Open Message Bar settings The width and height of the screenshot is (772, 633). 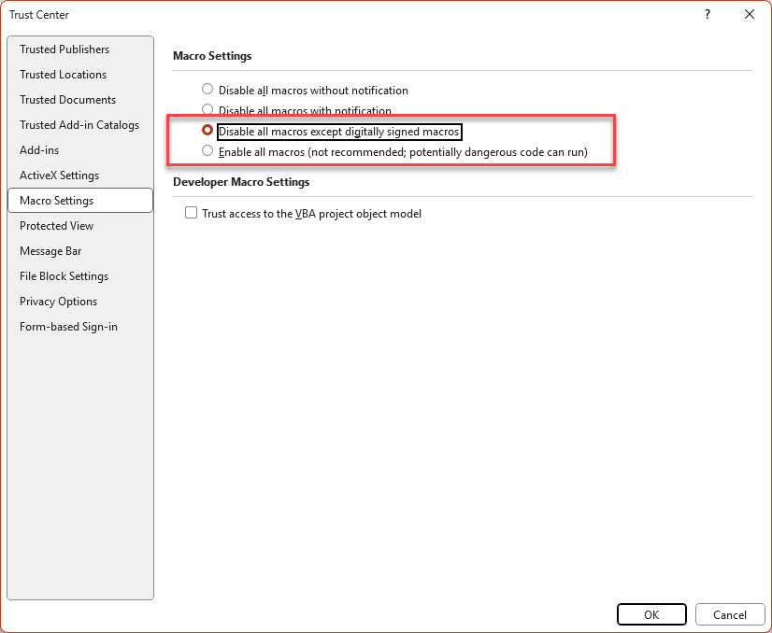[x=50, y=250]
